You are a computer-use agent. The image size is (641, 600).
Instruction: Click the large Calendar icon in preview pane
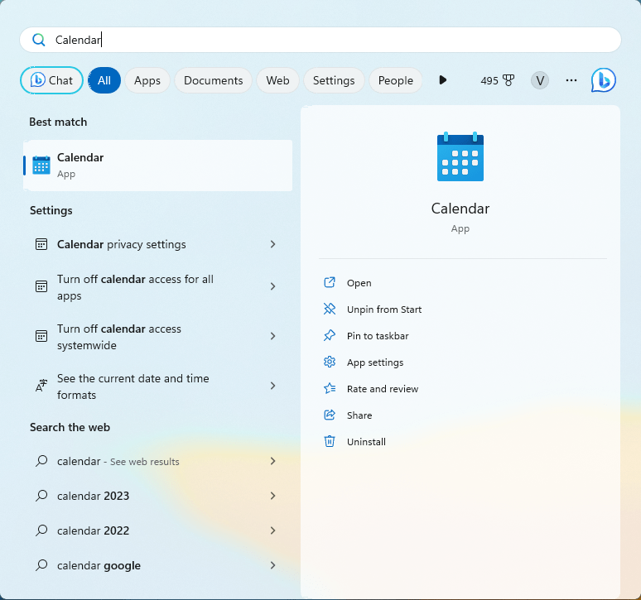(460, 156)
